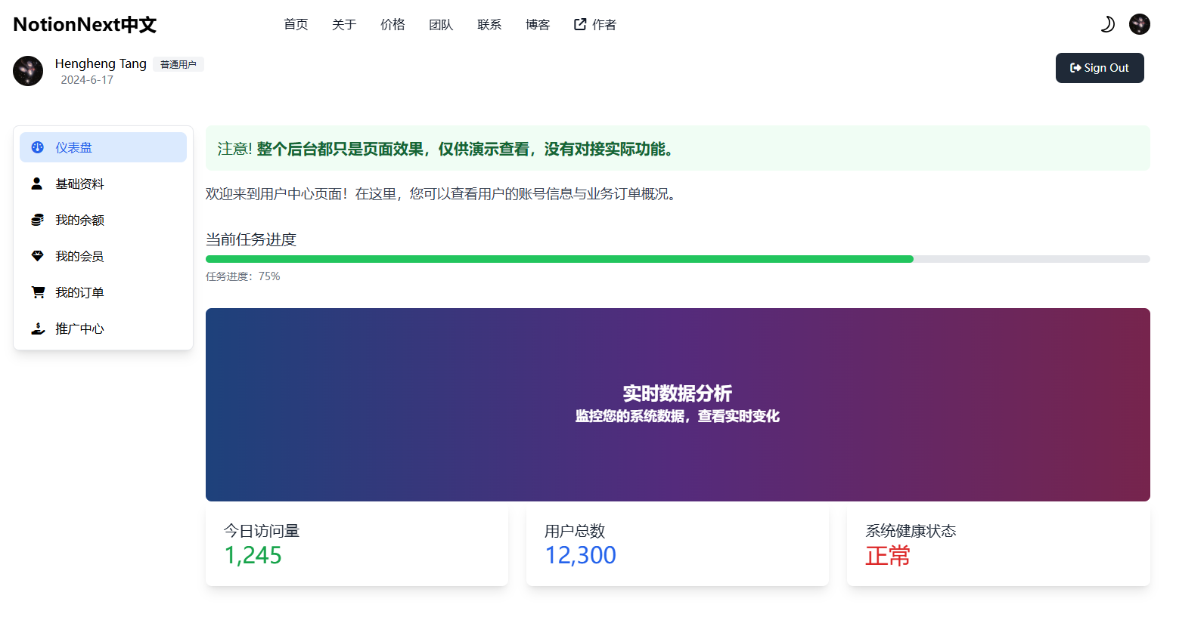Viewport: 1204px width, 620px height.
Task: Open the 价格 pricing link
Action: click(393, 25)
